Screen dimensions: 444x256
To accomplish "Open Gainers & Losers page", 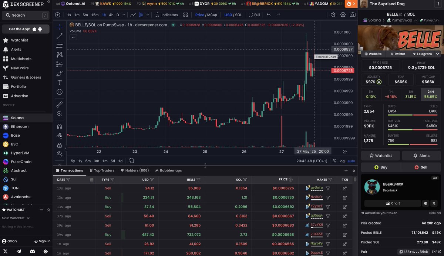I will point(26,77).
